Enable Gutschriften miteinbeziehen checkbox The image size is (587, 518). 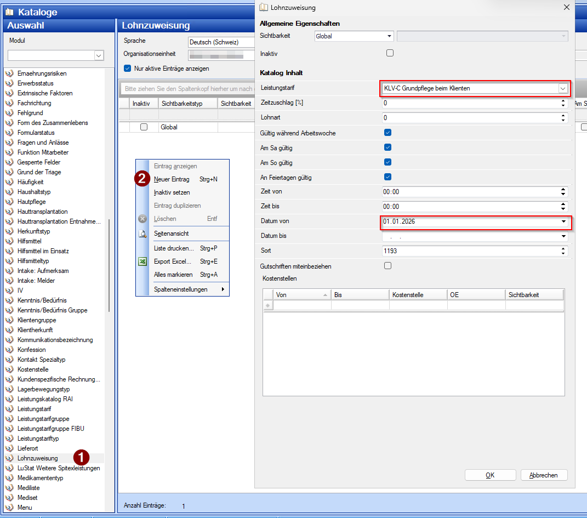(x=388, y=266)
